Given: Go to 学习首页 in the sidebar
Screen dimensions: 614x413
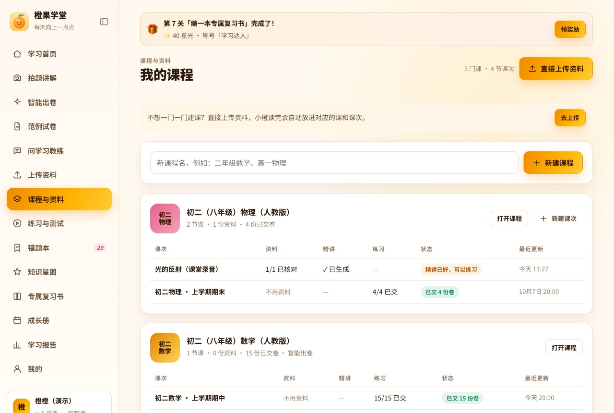Looking at the screenshot, I should [x=59, y=54].
